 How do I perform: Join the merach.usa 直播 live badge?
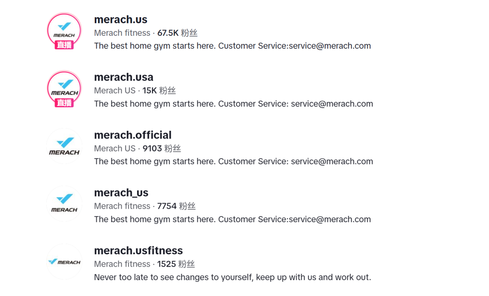[x=64, y=103]
